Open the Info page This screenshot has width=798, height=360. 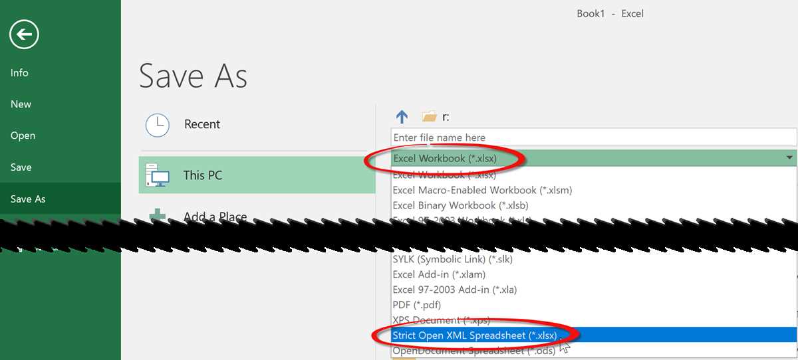[x=19, y=73]
